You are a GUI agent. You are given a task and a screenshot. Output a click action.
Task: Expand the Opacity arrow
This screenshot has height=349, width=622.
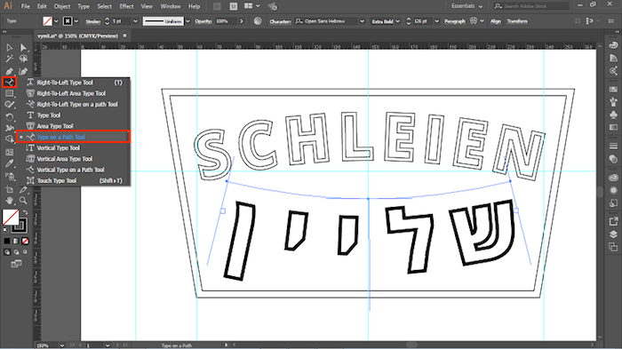point(241,21)
